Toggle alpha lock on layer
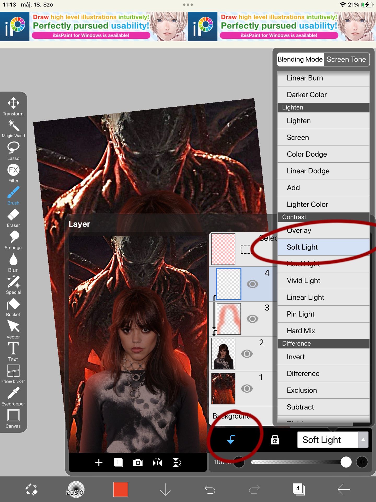 coord(275,440)
